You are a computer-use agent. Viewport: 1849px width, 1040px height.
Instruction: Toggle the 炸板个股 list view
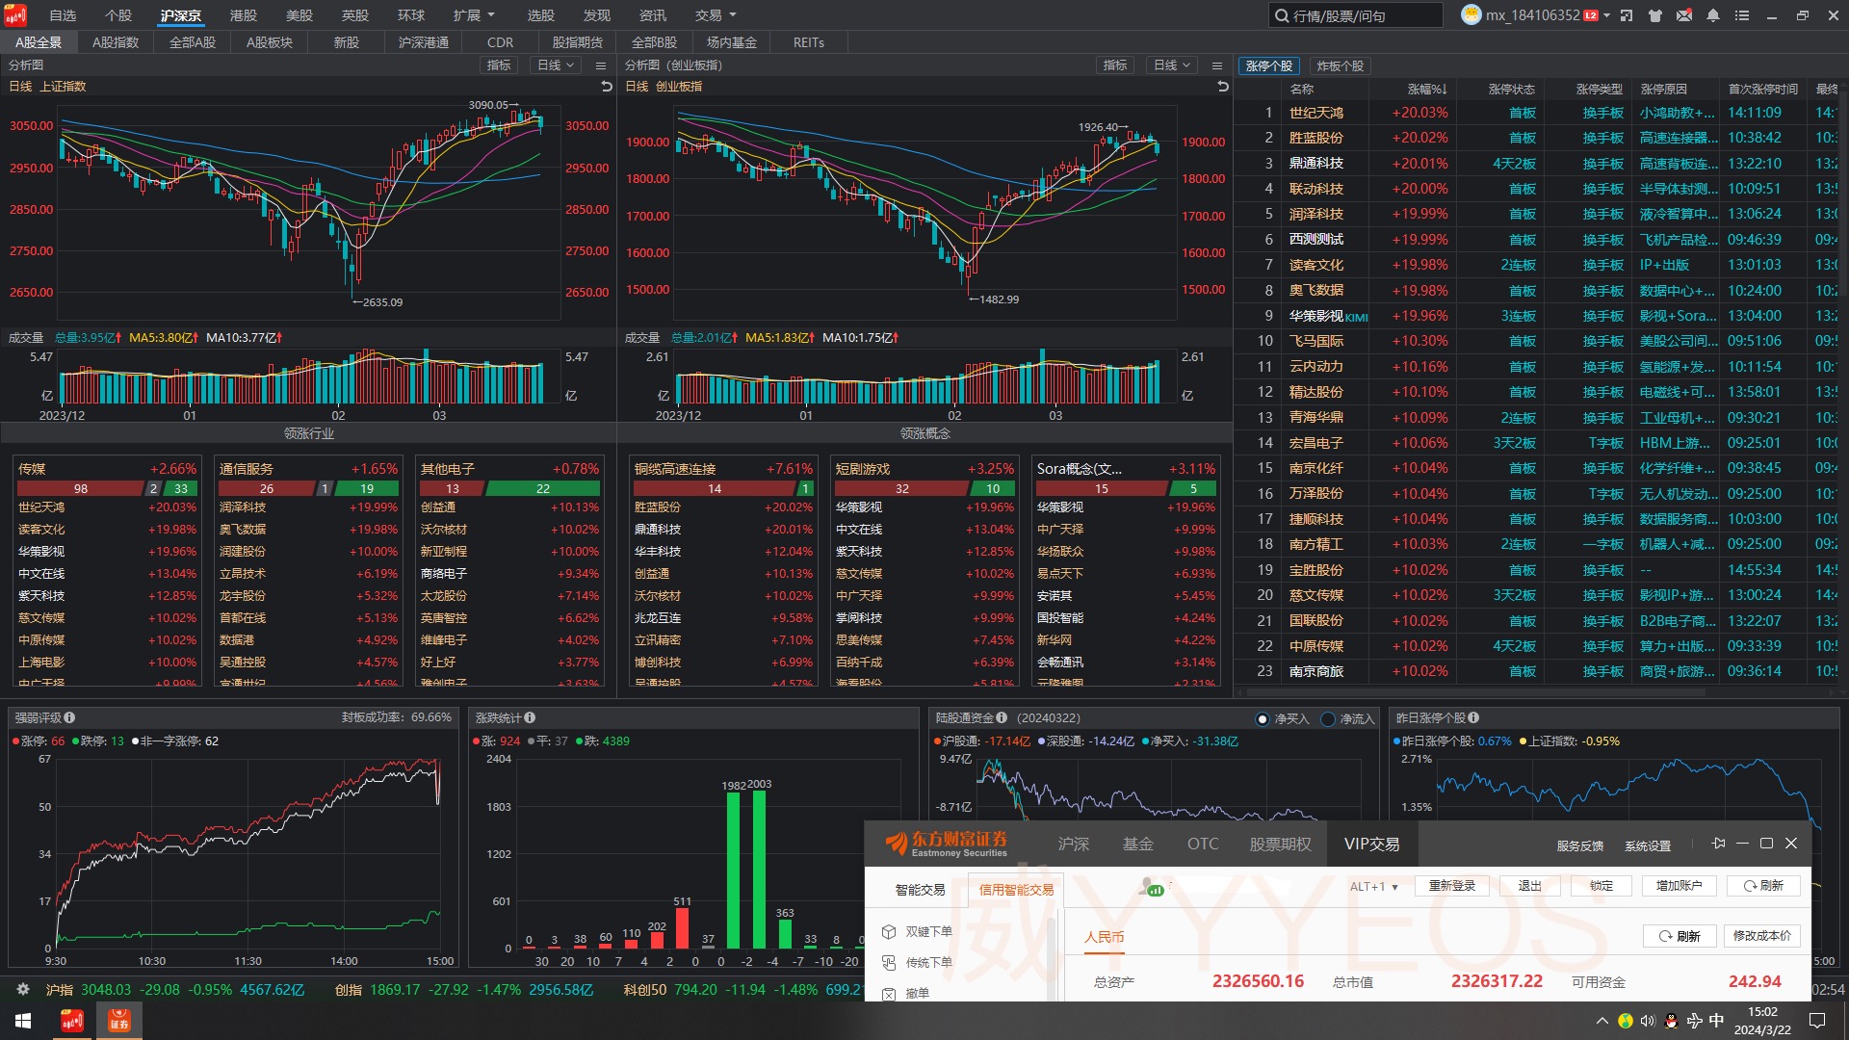(1340, 66)
